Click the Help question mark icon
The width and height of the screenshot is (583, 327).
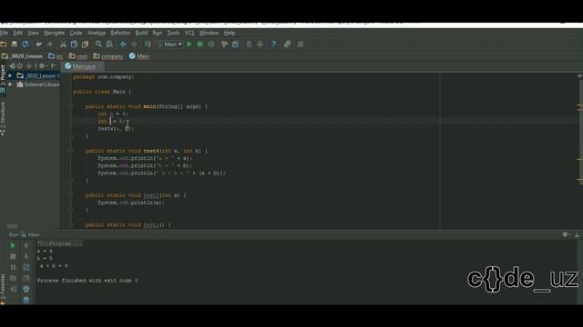[273, 45]
